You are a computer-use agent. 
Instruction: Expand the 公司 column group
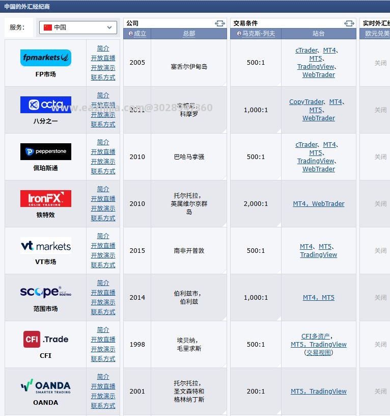tap(219, 23)
